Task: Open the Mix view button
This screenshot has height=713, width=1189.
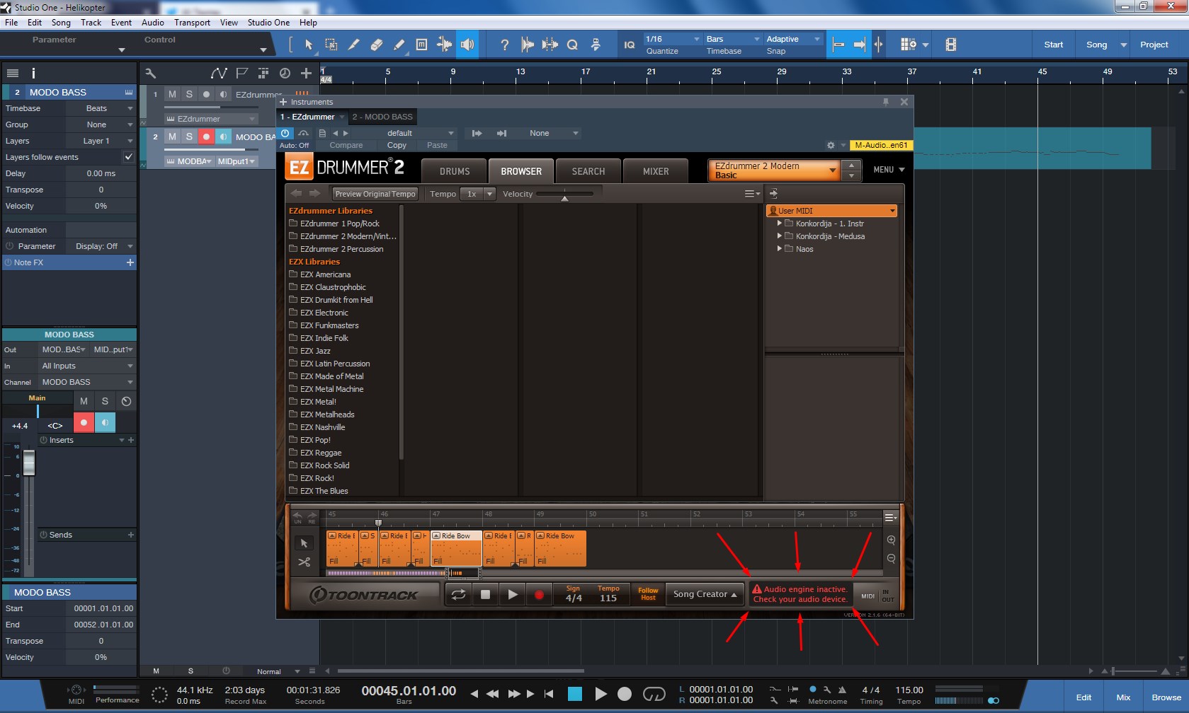Action: pos(1123,697)
